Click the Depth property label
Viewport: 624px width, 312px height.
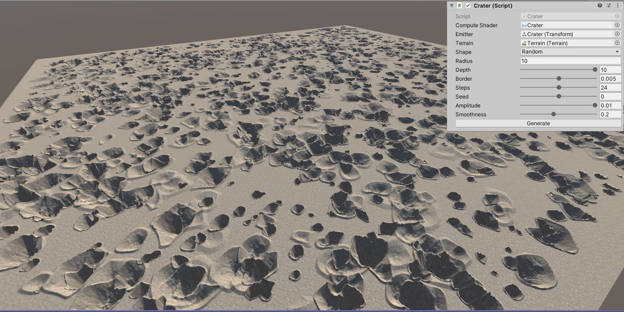click(x=463, y=70)
